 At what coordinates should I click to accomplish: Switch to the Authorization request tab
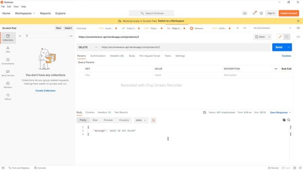click(98, 56)
